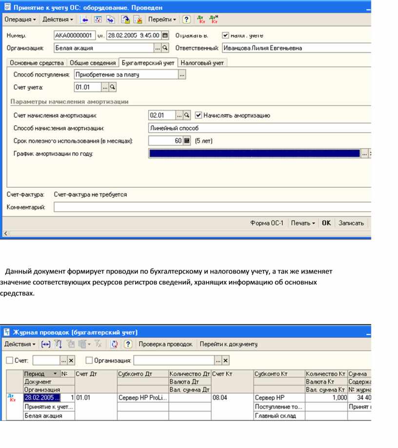The image size is (398, 448).
Task: Enable the Счет filter checkbox in journal
Action: click(9, 361)
